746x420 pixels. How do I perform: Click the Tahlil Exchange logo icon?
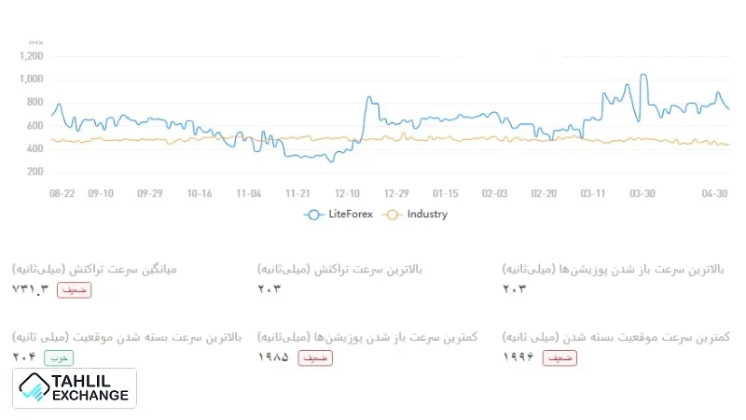35,387
